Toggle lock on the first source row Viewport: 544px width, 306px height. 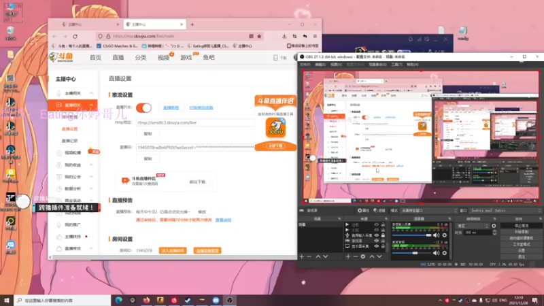383,224
